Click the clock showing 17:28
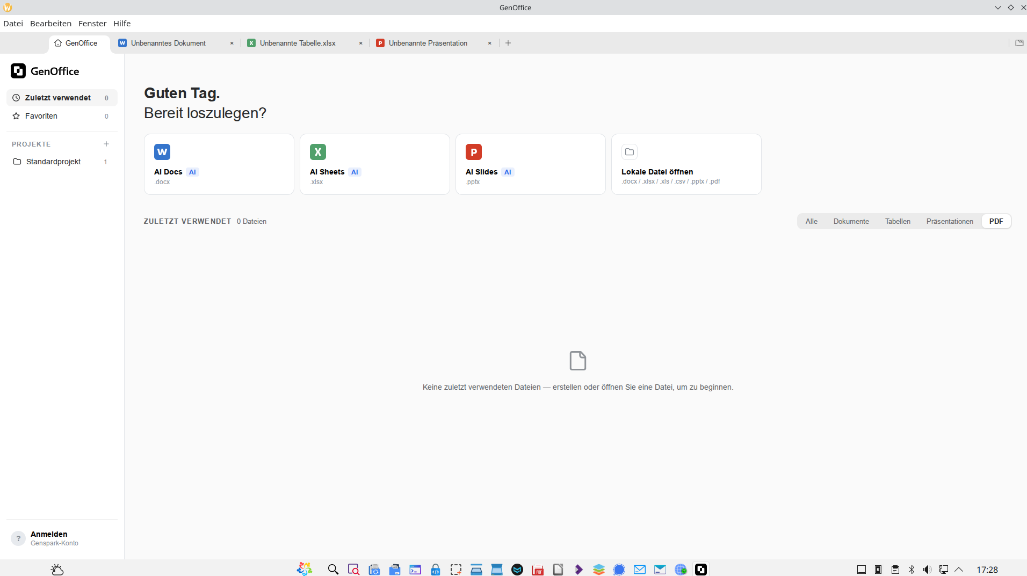Viewport: 1027px width, 576px height. point(987,570)
